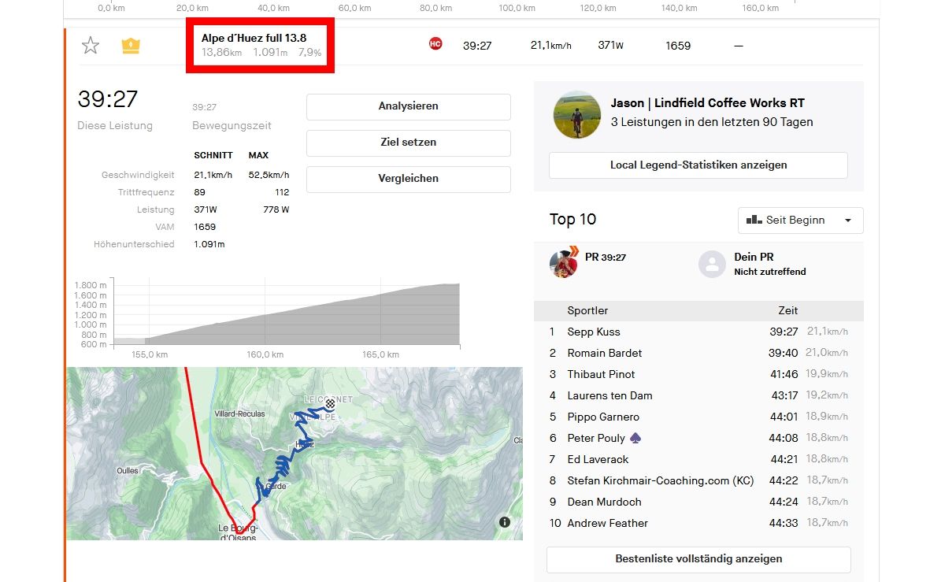Click the checkered finish flag on map
The width and height of the screenshot is (930, 582).
tap(330, 403)
